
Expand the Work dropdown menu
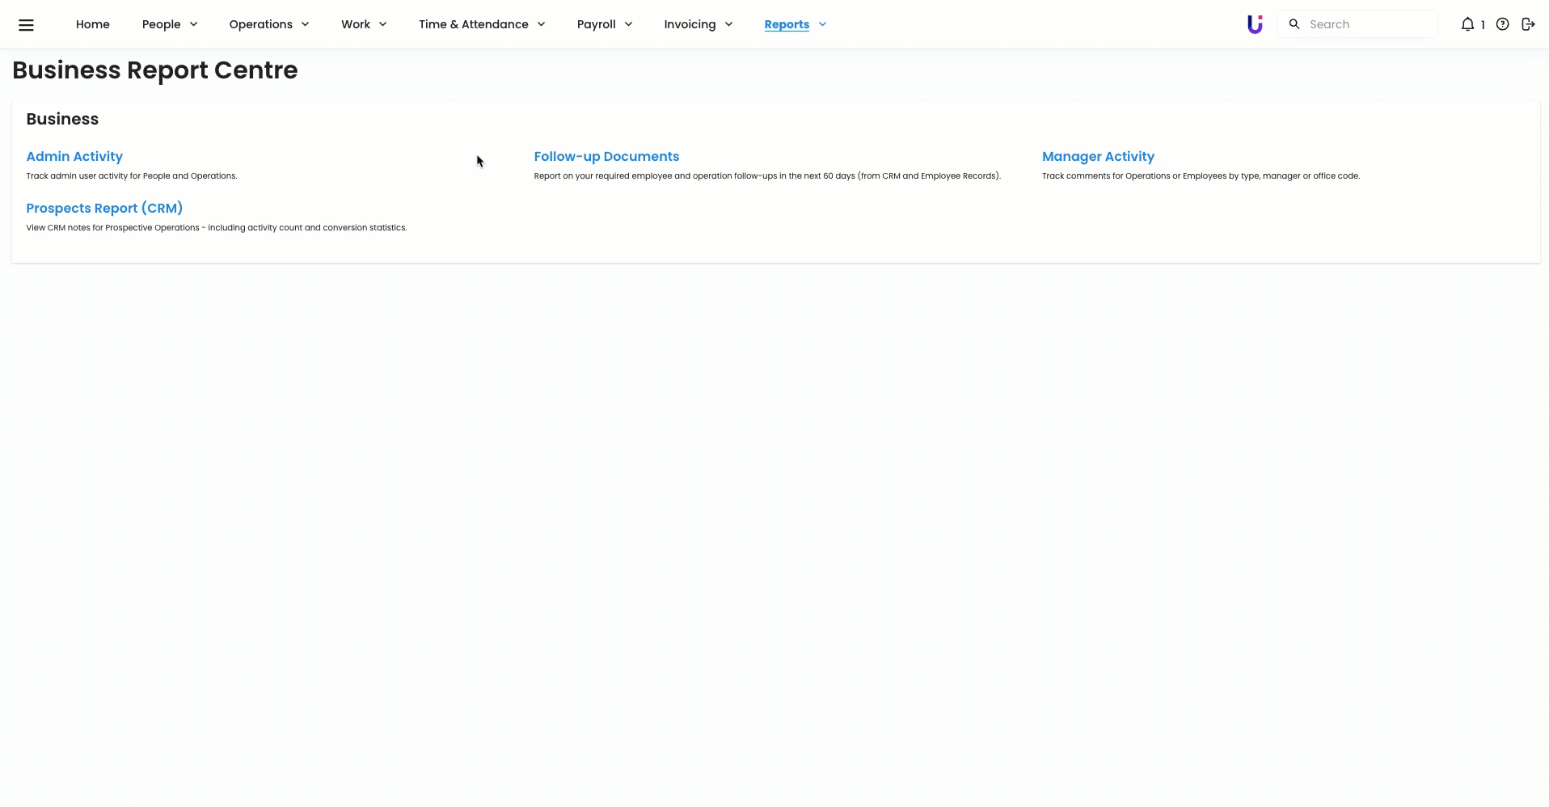(363, 24)
